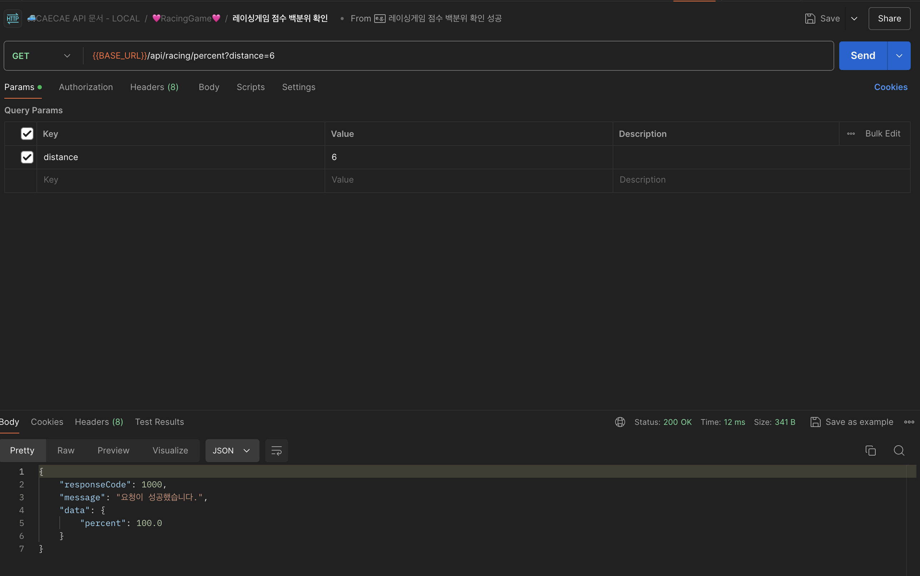Image resolution: width=920 pixels, height=576 pixels.
Task: Switch to the Params tab
Action: click(23, 87)
